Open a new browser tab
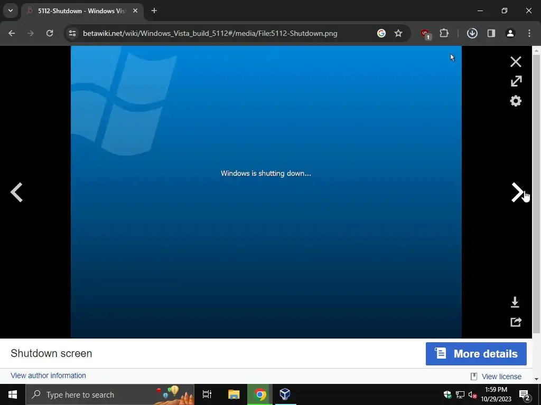 coord(154,11)
